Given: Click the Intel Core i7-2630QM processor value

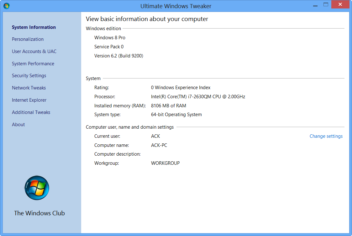Looking at the screenshot, I should [198, 97].
